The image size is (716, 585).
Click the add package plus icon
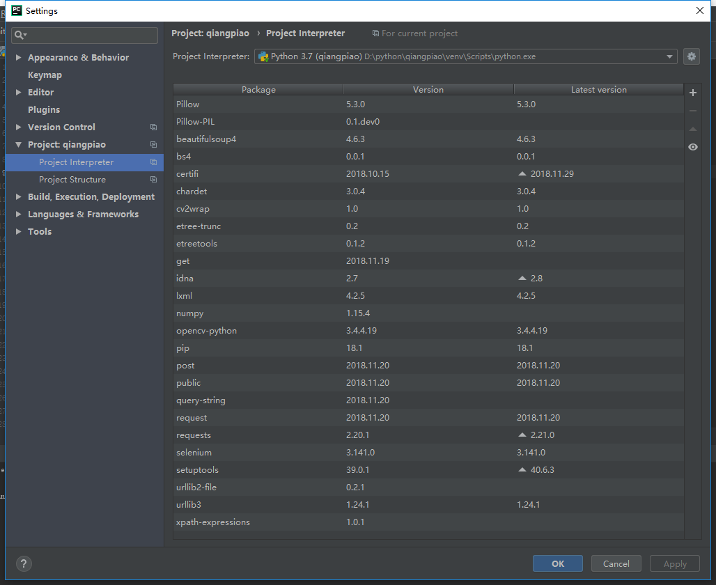[692, 93]
